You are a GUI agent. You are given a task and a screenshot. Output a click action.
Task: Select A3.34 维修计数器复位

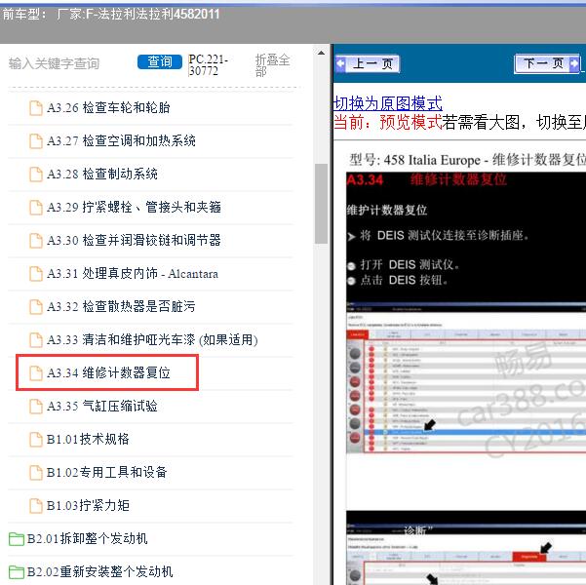pyautogui.click(x=108, y=373)
